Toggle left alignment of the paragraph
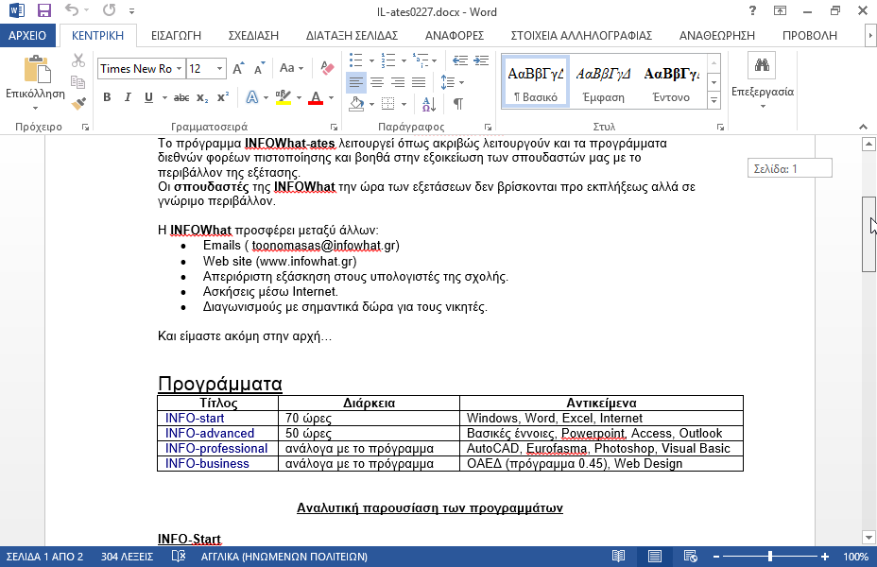The image size is (877, 567). [x=356, y=83]
